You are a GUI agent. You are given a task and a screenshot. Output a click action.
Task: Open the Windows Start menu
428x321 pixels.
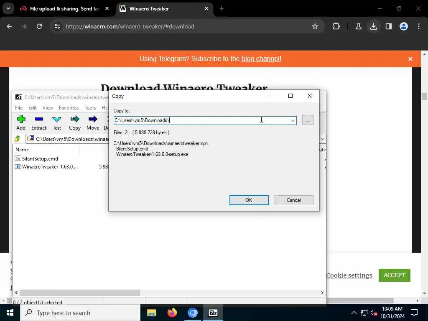coord(10,313)
